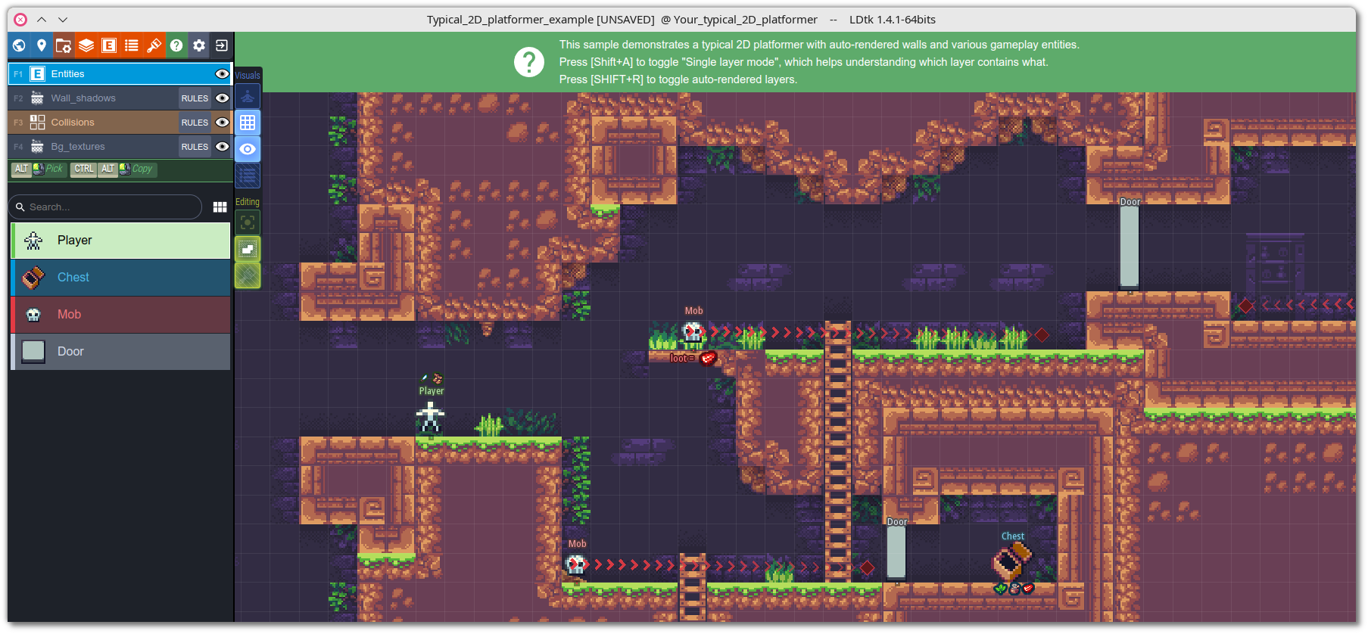Open the enums list panel
Viewport: 1368px width, 634px height.
(x=132, y=45)
